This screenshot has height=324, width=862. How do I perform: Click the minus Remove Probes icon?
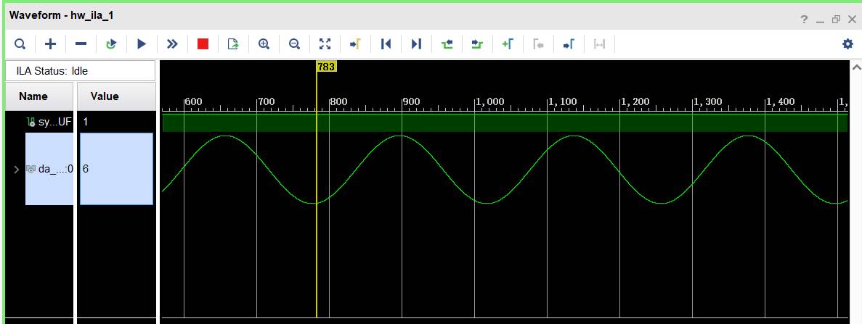[x=81, y=44]
